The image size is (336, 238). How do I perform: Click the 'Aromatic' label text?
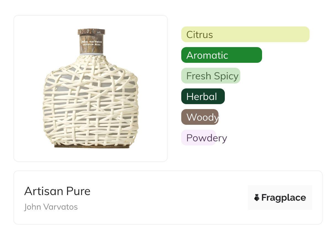207,55
